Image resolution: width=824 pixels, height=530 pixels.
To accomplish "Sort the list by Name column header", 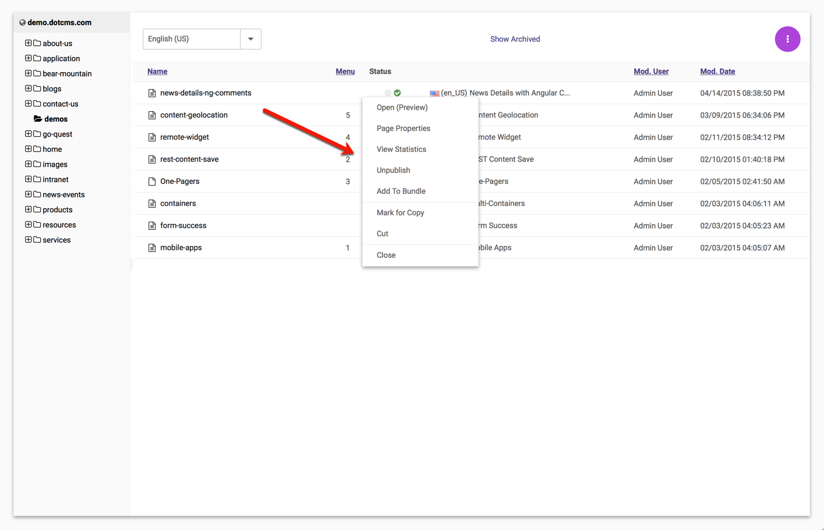I will point(157,72).
